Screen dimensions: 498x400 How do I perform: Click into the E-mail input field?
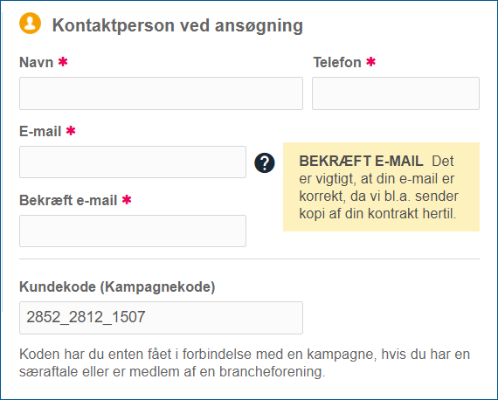(133, 162)
